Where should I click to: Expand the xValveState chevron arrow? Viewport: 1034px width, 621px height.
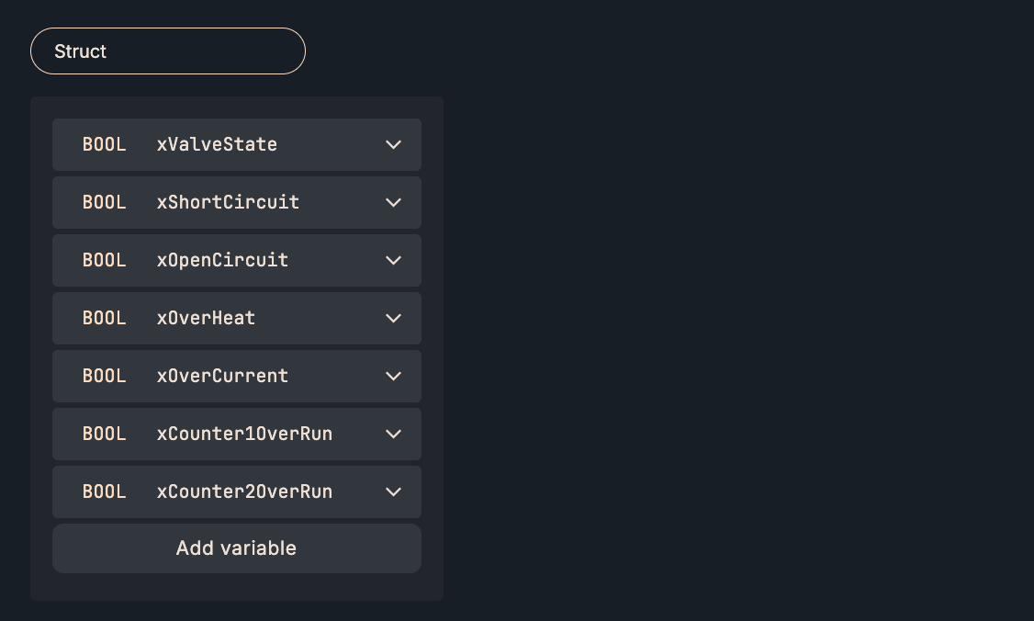coord(393,144)
